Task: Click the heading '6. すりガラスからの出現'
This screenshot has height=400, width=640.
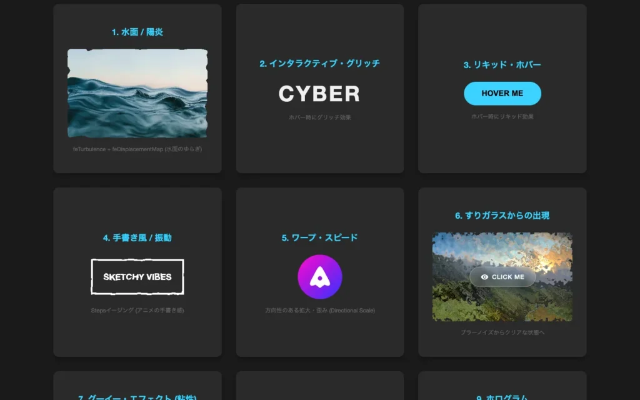Action: tap(502, 216)
